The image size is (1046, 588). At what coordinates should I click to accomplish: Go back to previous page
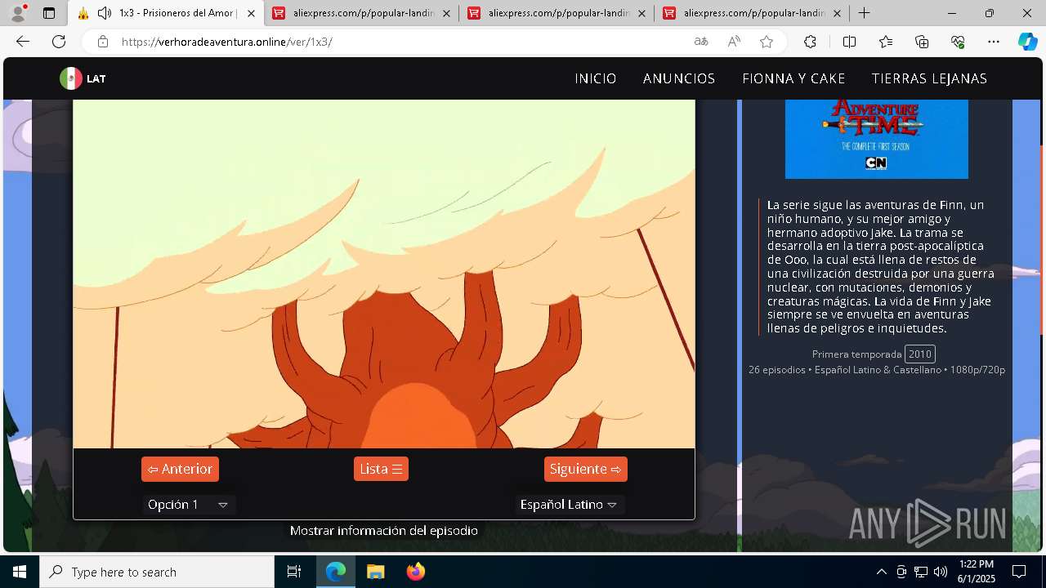coord(23,42)
